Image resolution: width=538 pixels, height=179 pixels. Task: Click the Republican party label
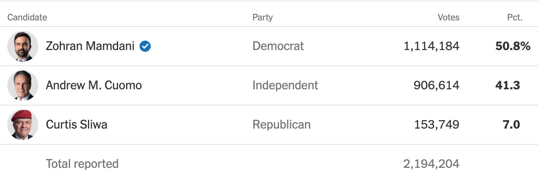click(281, 125)
